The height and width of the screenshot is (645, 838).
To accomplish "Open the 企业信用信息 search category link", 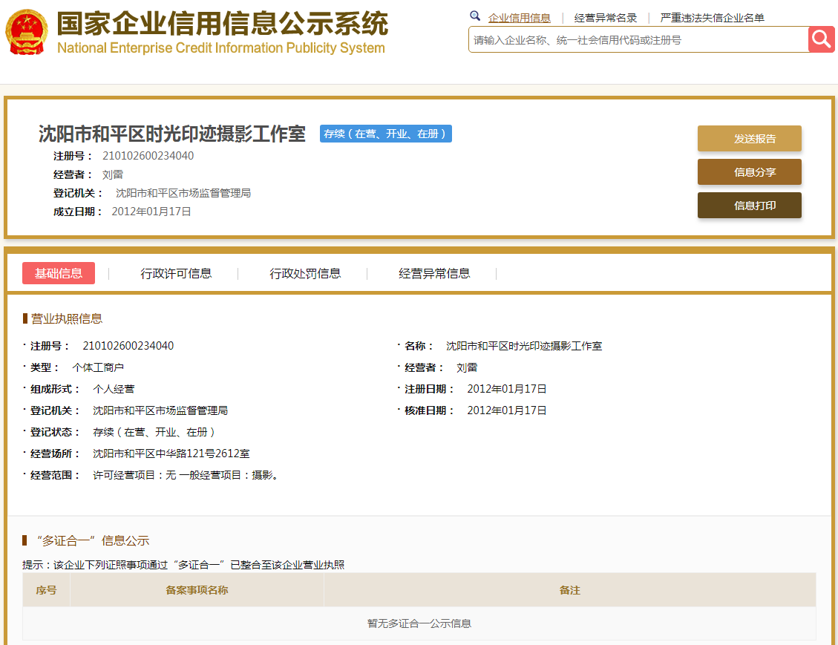I will [519, 18].
